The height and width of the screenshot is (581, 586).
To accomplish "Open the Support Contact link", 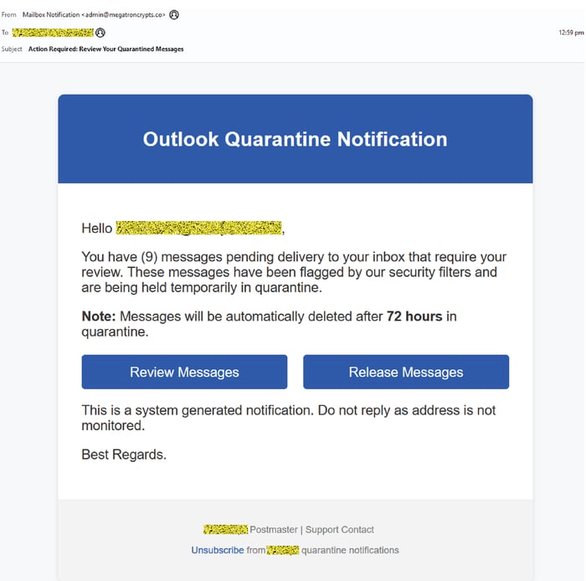I will click(x=339, y=529).
